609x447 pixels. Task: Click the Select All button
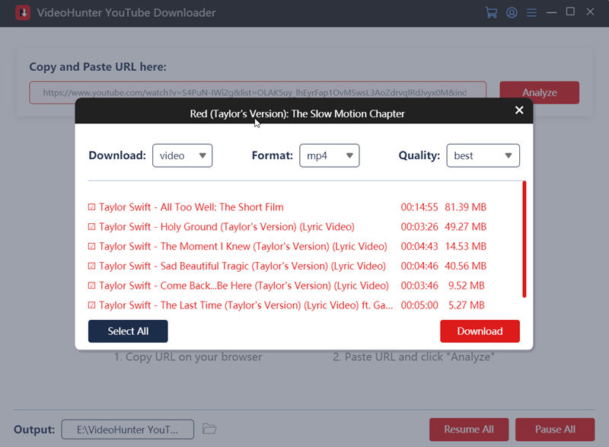coord(128,331)
